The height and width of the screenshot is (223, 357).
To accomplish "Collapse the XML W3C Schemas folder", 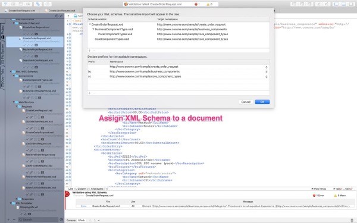I will (11, 71).
